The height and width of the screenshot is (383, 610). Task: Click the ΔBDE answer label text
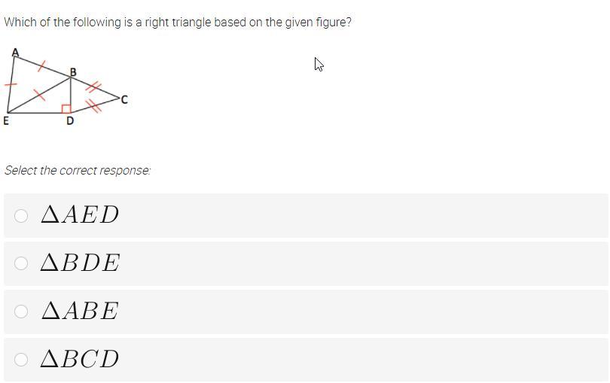(x=80, y=263)
